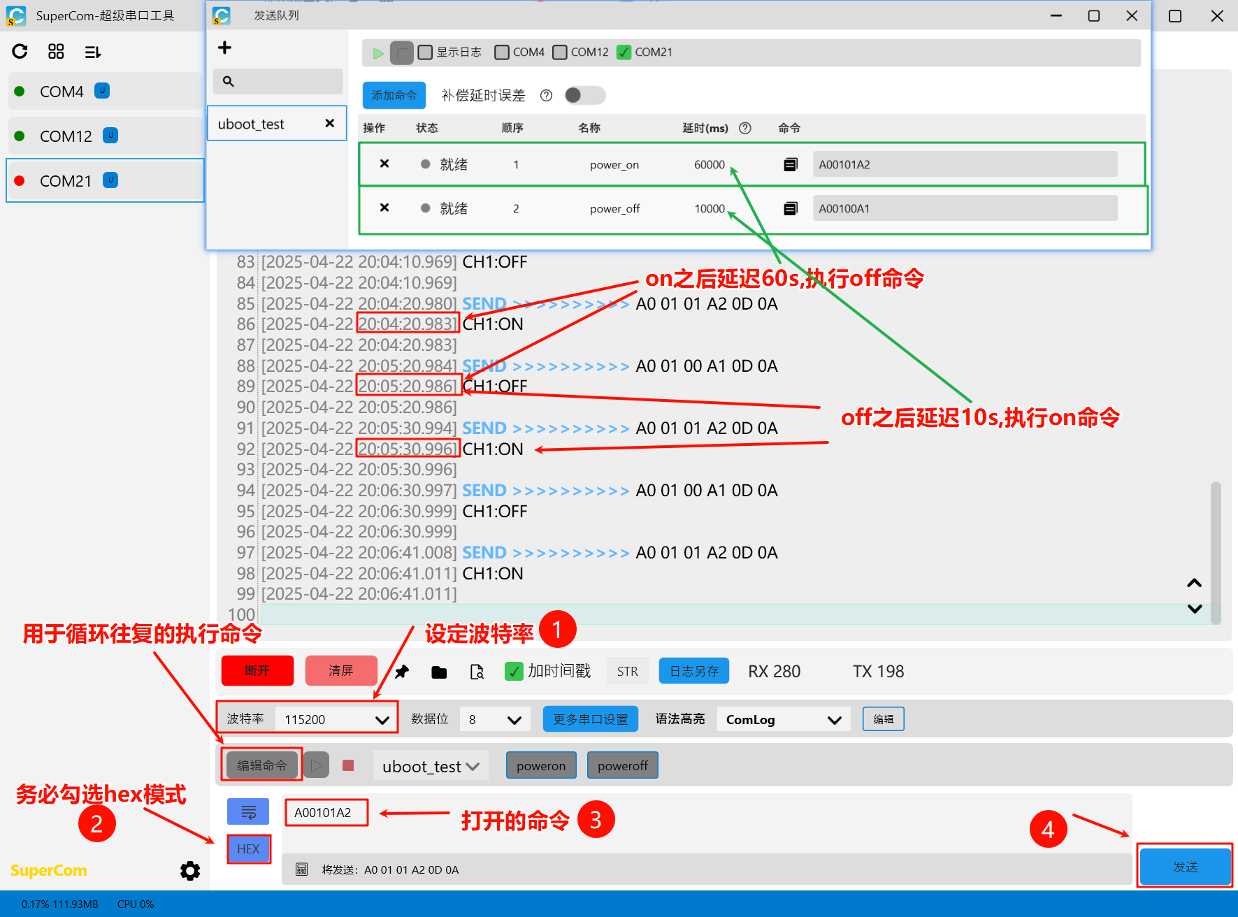
Task: Toggle HEX send mode
Action: [x=248, y=849]
